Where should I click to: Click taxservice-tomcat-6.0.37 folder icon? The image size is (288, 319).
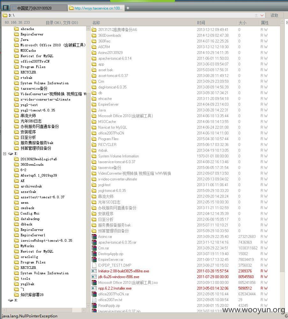[94, 162]
